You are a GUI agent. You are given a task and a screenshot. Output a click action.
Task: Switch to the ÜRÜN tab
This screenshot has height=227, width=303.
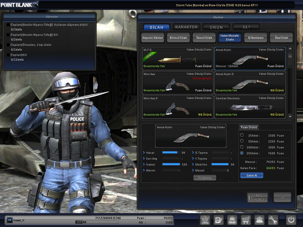[216, 27]
